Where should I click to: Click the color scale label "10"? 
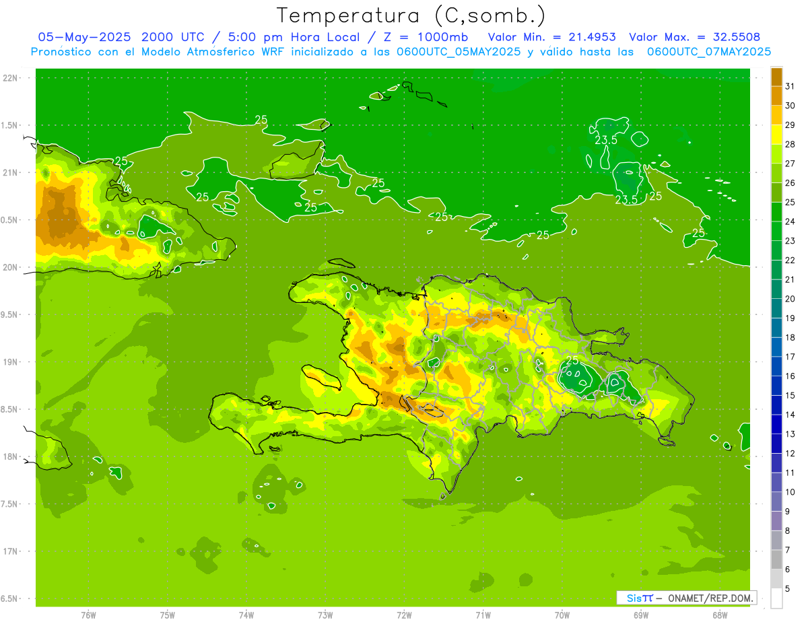790,492
